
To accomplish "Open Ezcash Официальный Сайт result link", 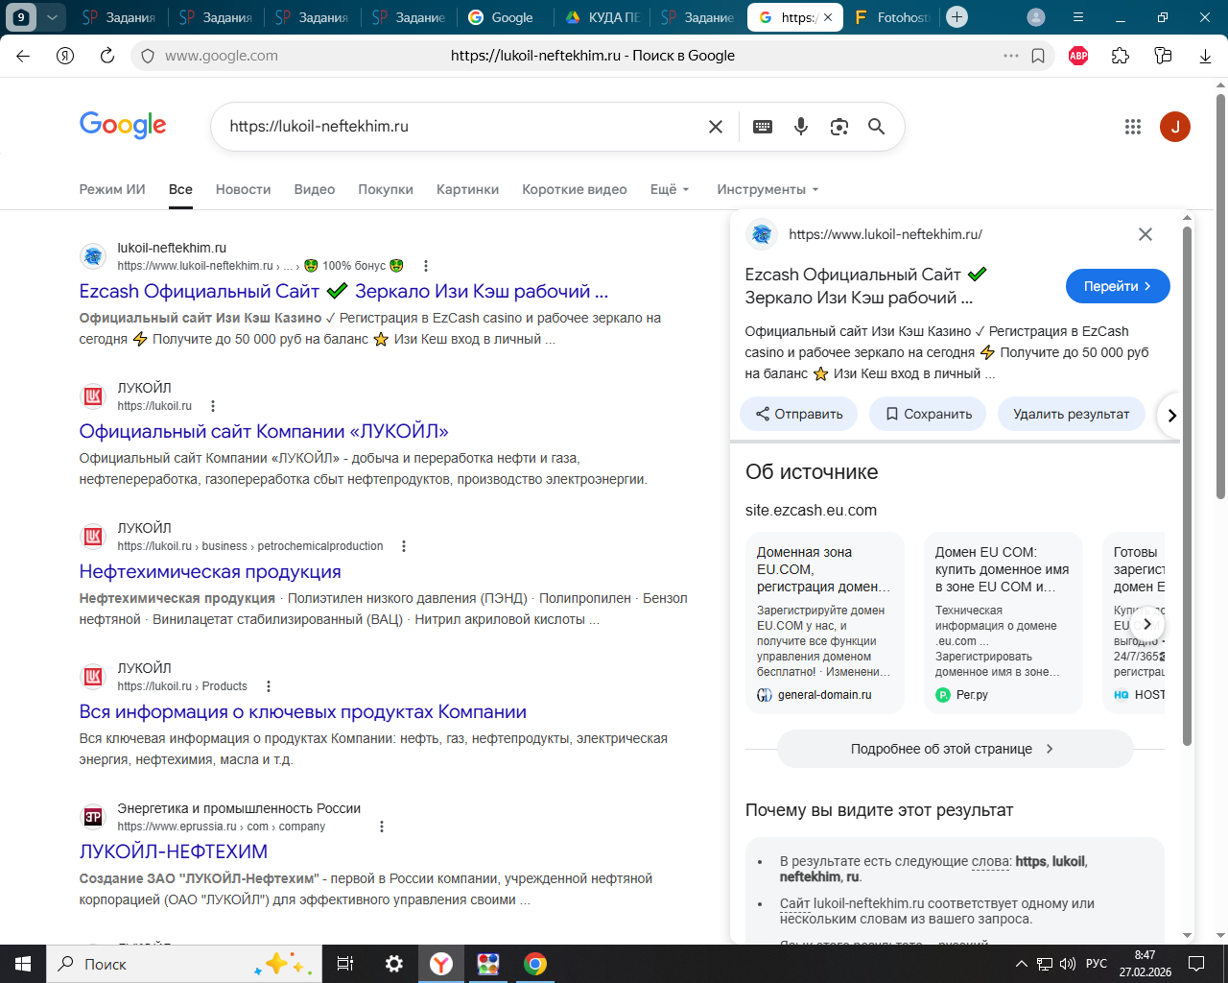I will (x=343, y=291).
